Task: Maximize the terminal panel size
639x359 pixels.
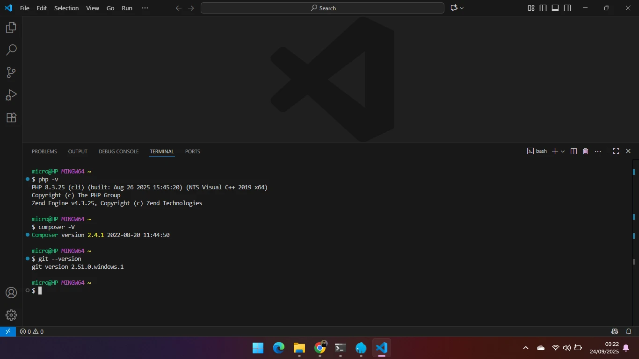Action: pos(616,151)
